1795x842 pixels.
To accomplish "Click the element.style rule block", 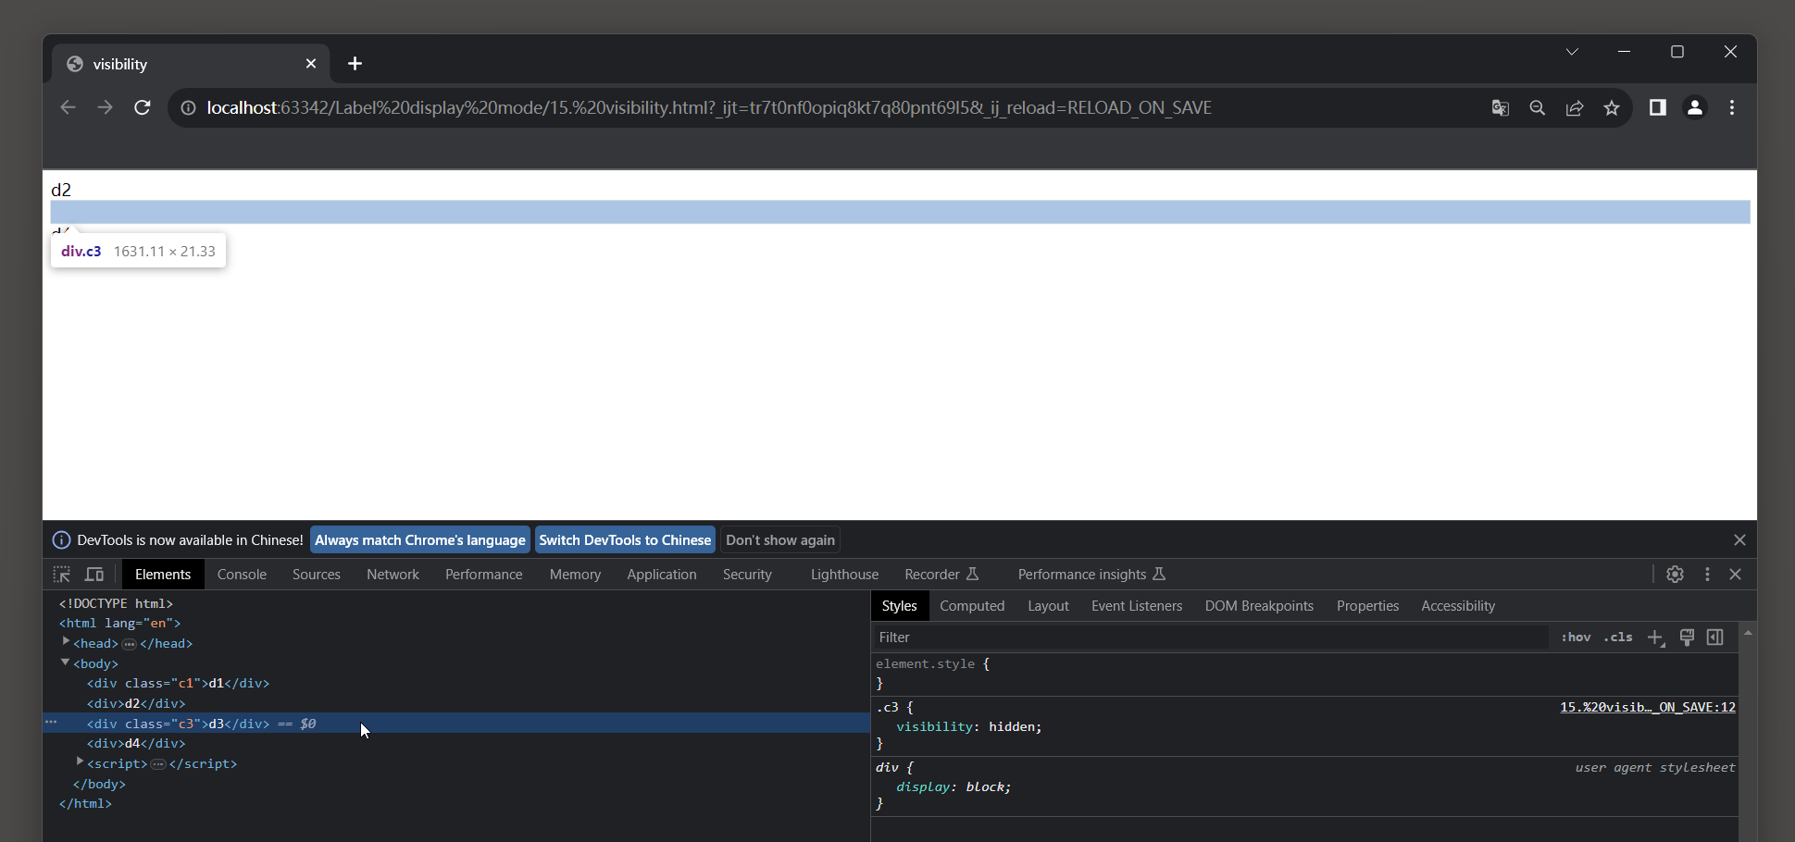I will click(1304, 674).
